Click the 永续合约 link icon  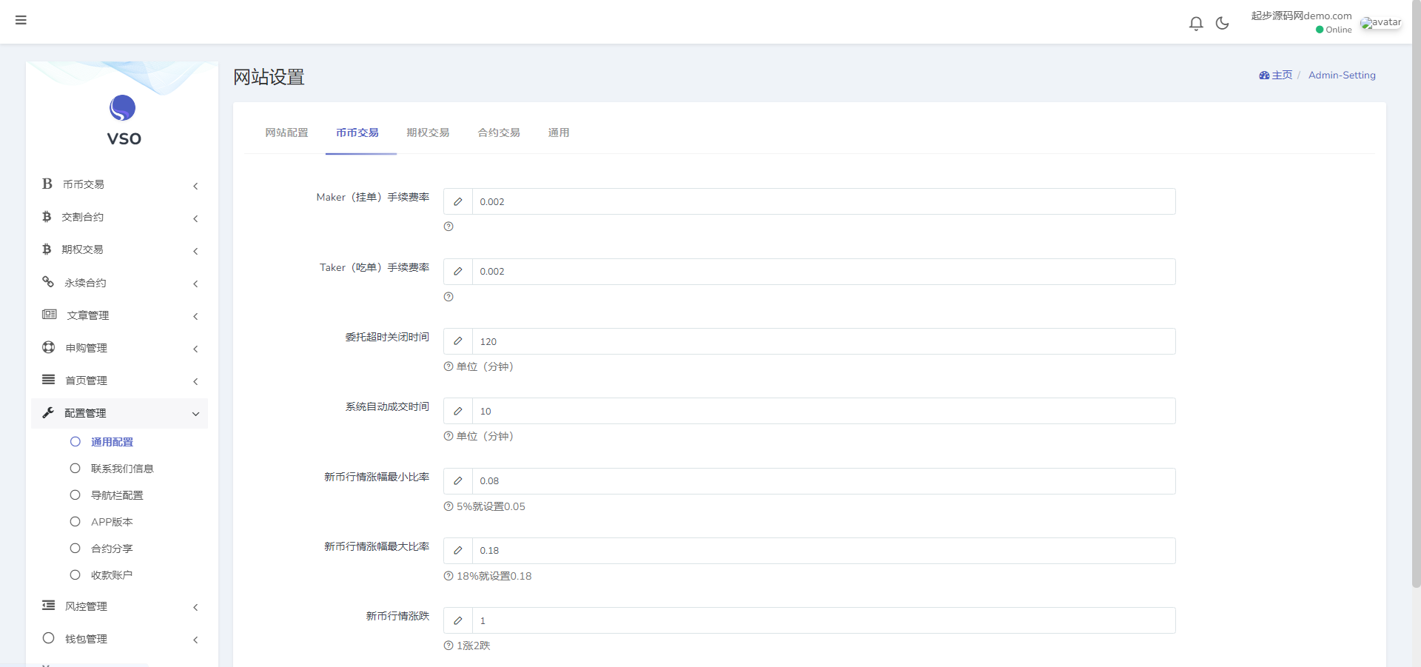click(x=48, y=282)
